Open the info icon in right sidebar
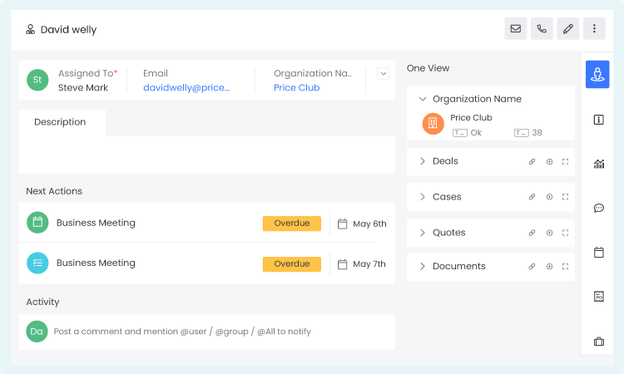The height and width of the screenshot is (374, 624). (x=598, y=120)
